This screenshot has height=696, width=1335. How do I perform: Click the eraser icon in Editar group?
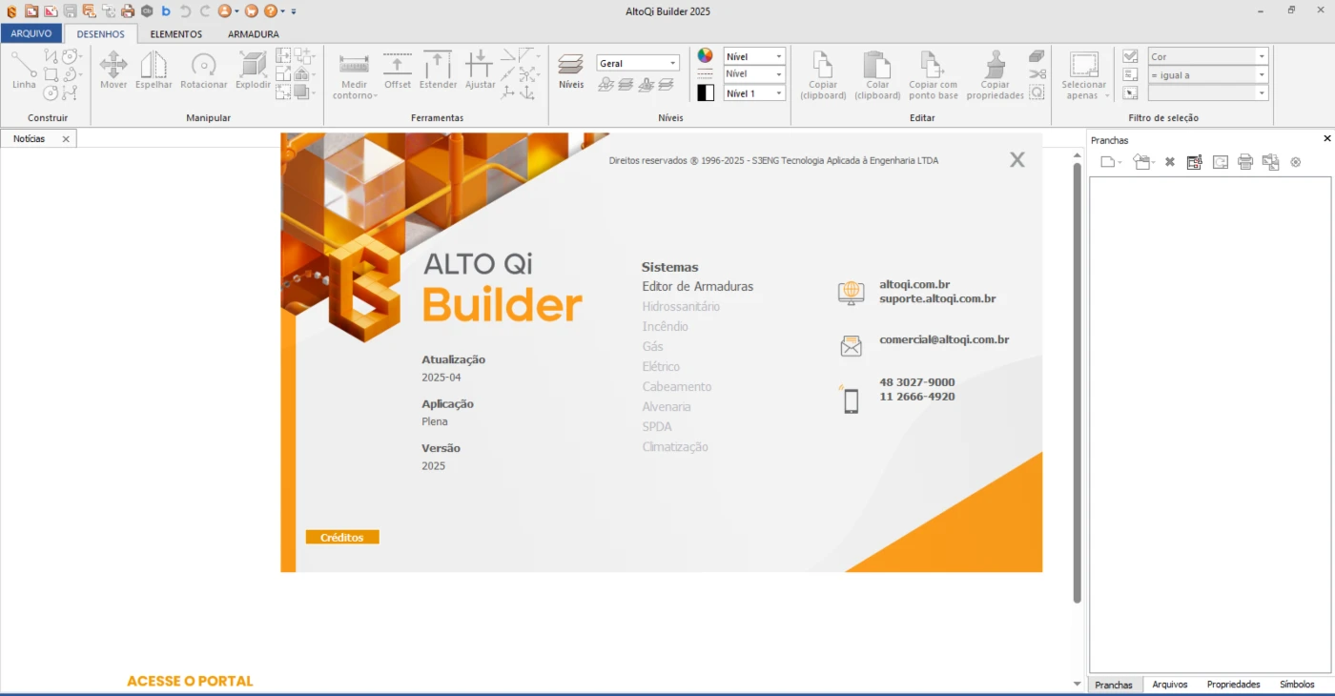tap(1037, 56)
